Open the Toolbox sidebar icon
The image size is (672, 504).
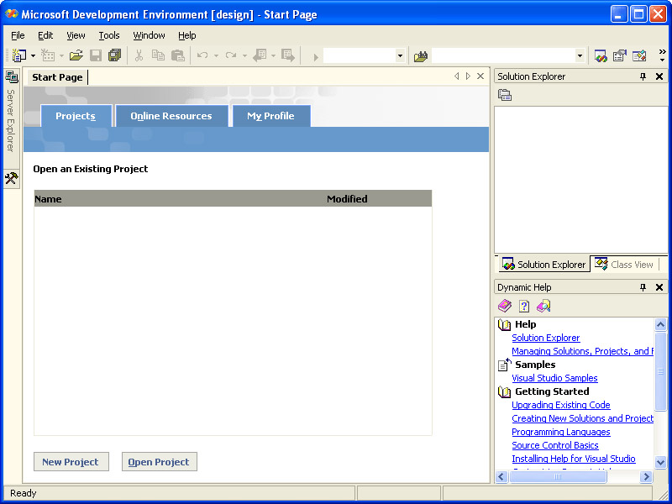click(x=11, y=178)
